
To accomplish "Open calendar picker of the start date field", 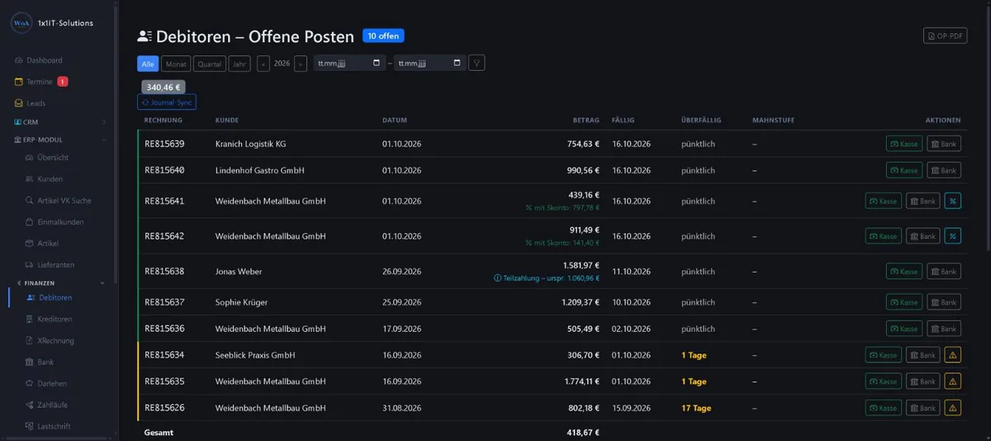I will (x=377, y=63).
